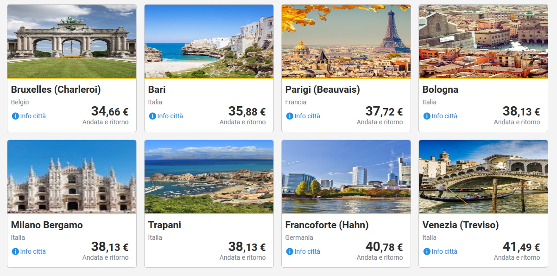Image resolution: width=557 pixels, height=276 pixels.
Task: Select the Milano Duomo cathedral image
Action: [x=72, y=177]
